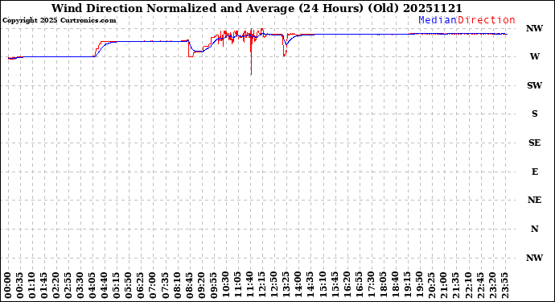
Task: Click the 21:00 time label
Action: point(443,286)
